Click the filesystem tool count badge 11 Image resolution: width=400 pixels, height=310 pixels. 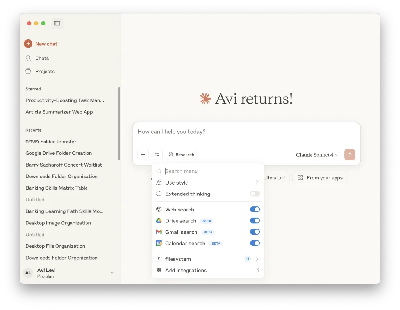click(247, 259)
